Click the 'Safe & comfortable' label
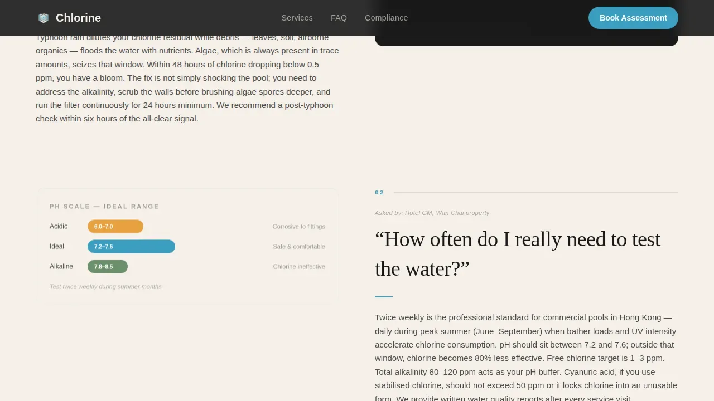 pyautogui.click(x=299, y=246)
